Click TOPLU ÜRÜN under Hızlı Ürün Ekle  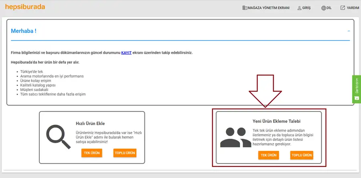[125, 153]
